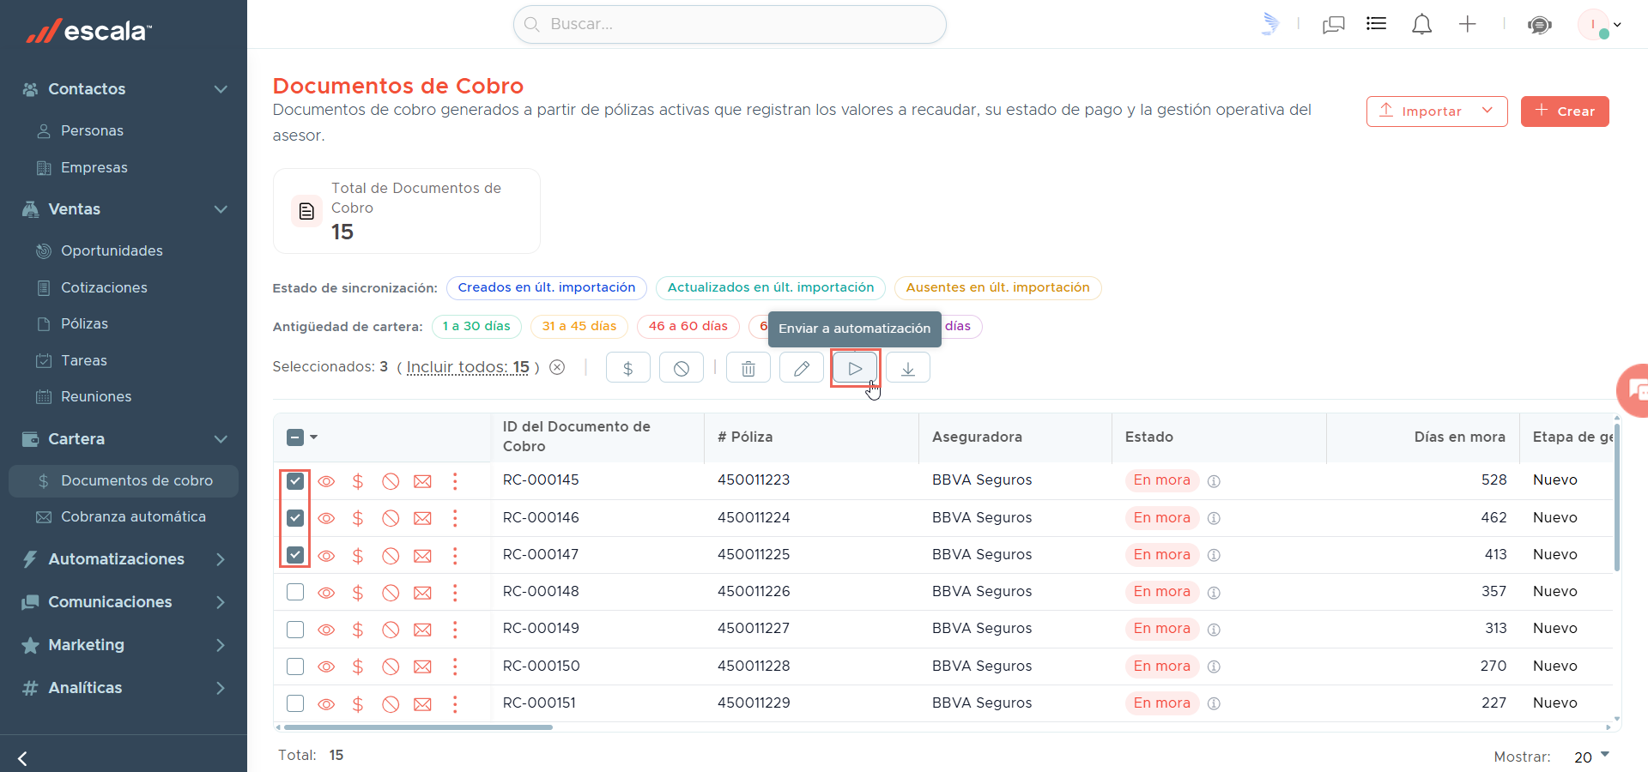This screenshot has width=1648, height=772.
Task: Click the info icon beside RC-000149 status
Action: click(1214, 630)
